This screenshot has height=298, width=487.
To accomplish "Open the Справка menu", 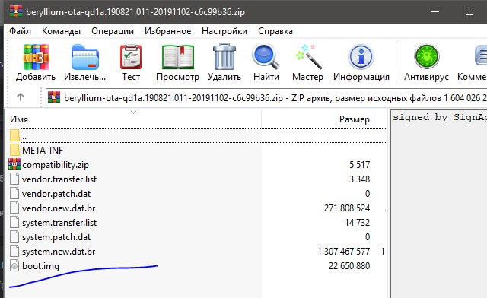I will pos(275,31).
